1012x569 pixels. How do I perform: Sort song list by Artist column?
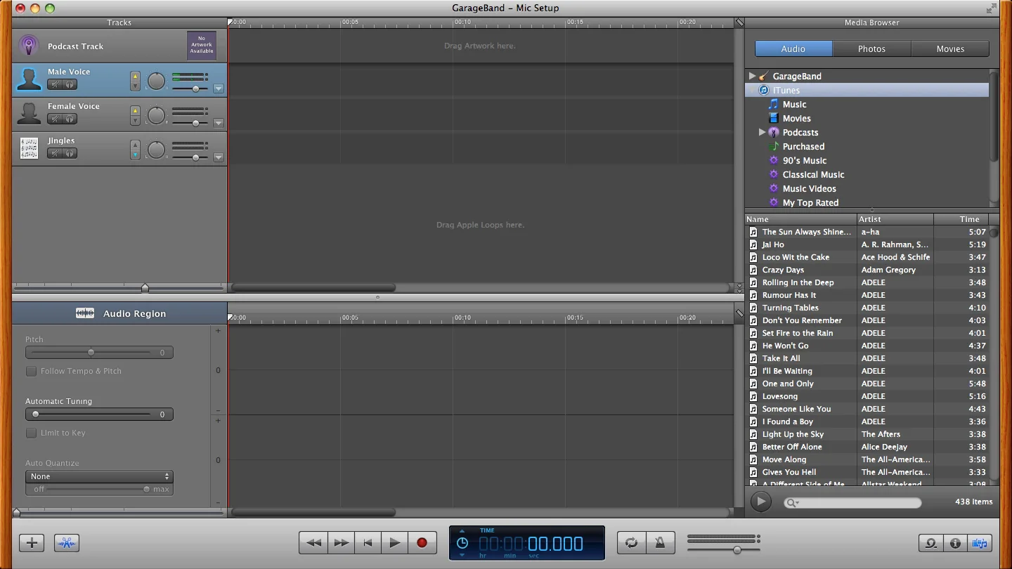click(895, 219)
